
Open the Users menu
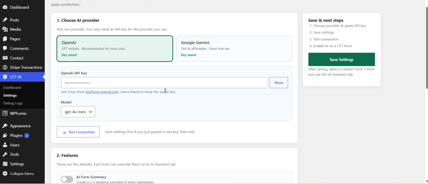15,145
